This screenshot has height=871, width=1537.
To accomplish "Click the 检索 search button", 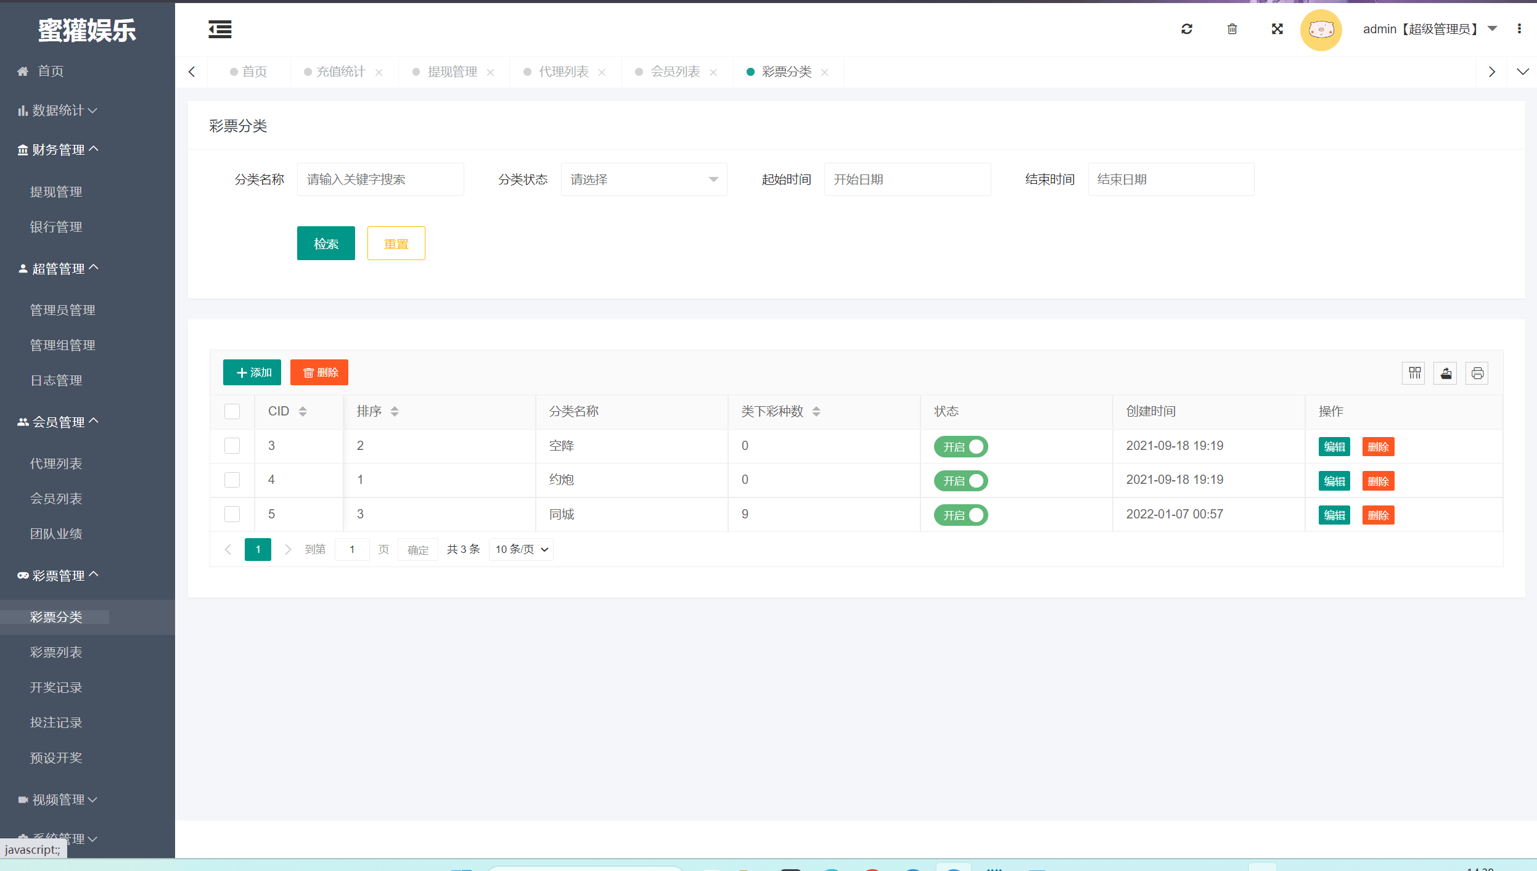I will coord(326,243).
